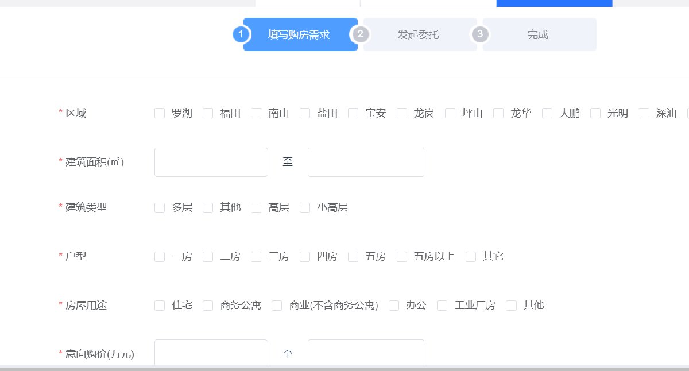Viewport: 689px width, 371px height.
Task: Check the 大鹏 district checkbox
Action: (x=547, y=113)
